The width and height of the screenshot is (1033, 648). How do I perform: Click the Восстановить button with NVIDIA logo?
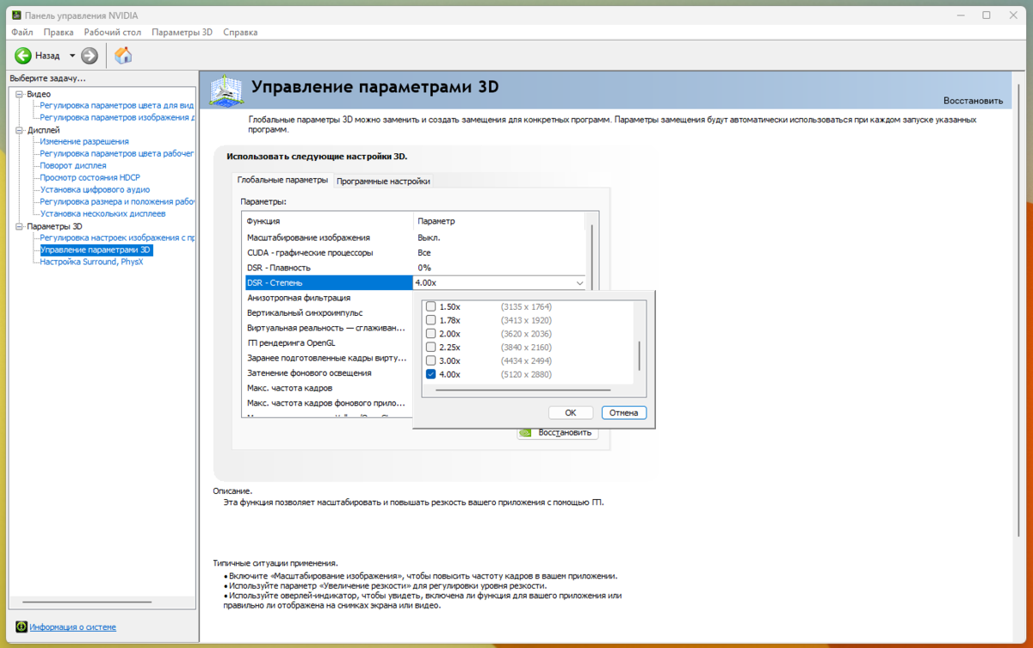click(x=557, y=432)
